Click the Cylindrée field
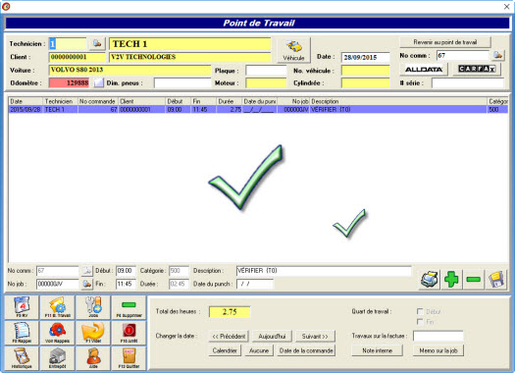Screen dimensions: 515x373 (x=365, y=82)
